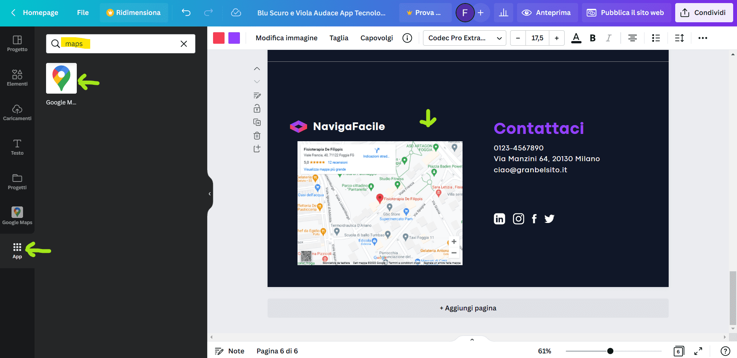The height and width of the screenshot is (358, 737).
Task: Check cloud save status icon
Action: click(236, 13)
